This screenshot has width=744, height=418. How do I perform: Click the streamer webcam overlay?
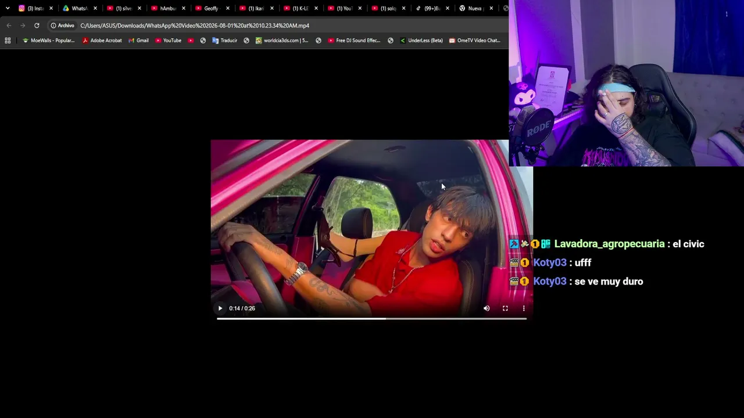click(x=626, y=83)
